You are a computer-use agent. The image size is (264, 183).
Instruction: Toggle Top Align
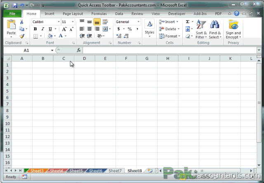click(x=82, y=21)
